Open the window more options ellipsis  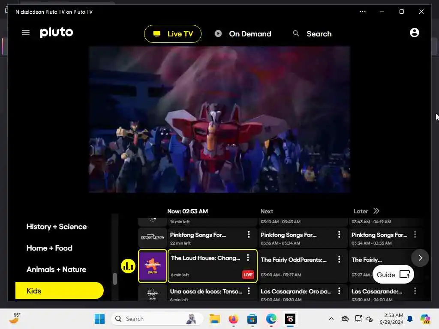tap(363, 12)
